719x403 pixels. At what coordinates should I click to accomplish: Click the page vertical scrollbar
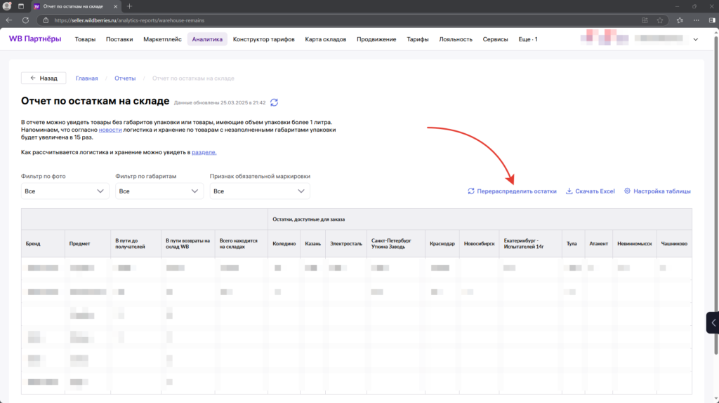[x=715, y=195]
